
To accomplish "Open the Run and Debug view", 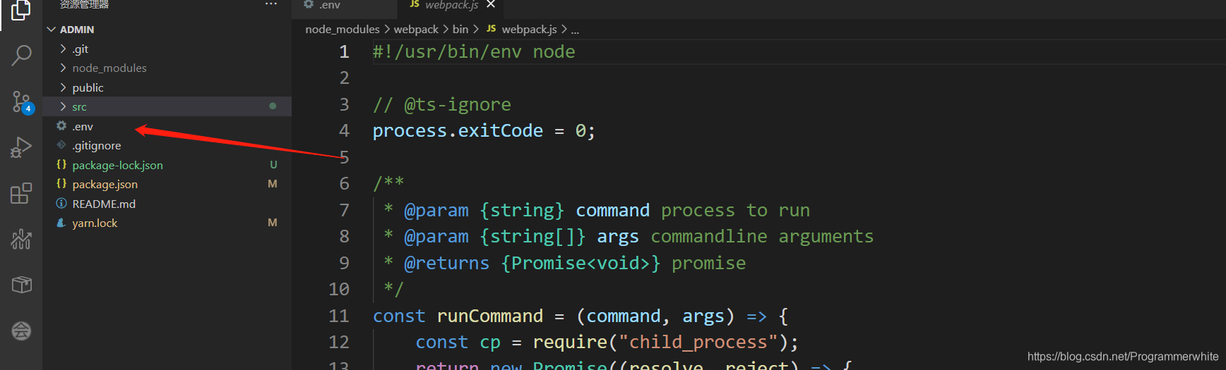I will pyautogui.click(x=21, y=147).
